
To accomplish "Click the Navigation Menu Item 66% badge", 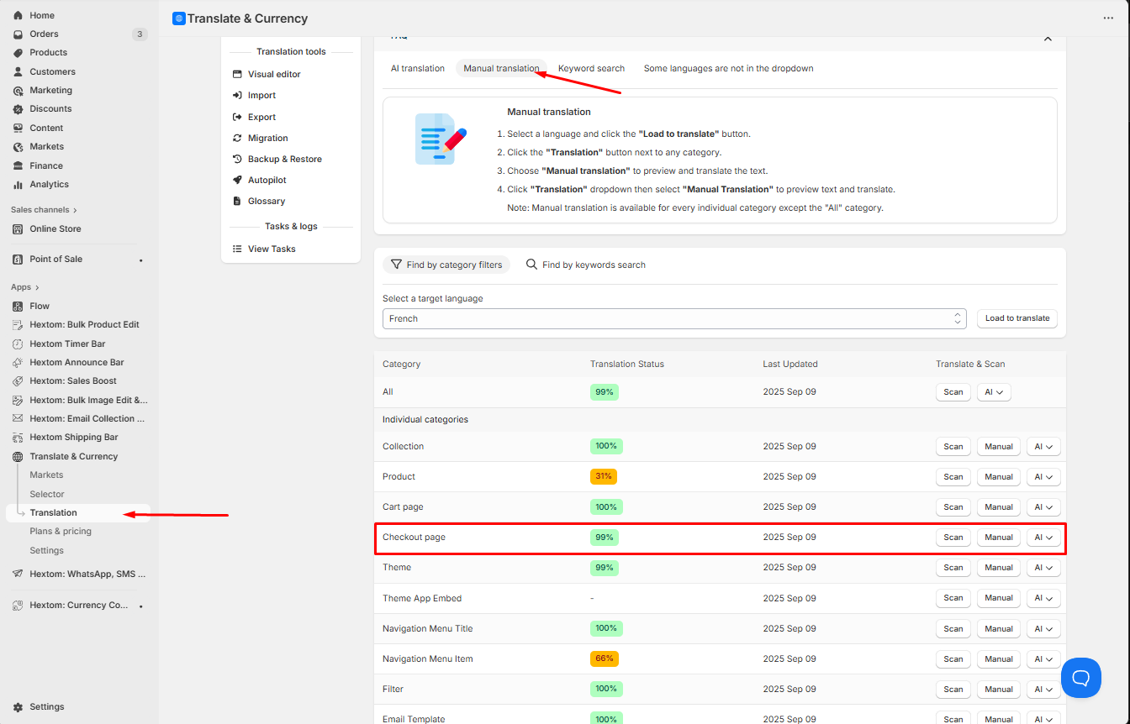I will [604, 658].
